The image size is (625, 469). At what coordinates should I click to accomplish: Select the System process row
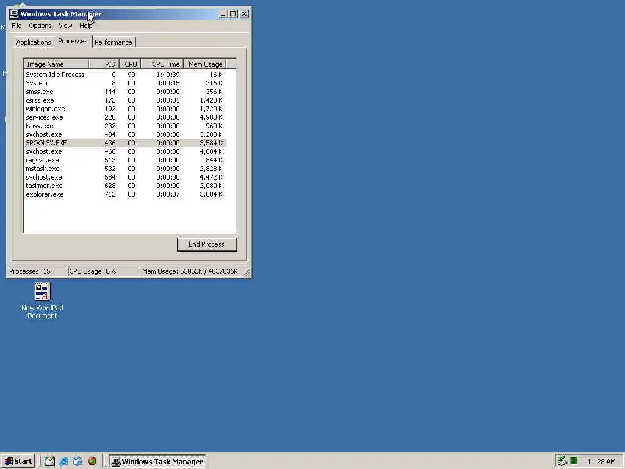125,83
